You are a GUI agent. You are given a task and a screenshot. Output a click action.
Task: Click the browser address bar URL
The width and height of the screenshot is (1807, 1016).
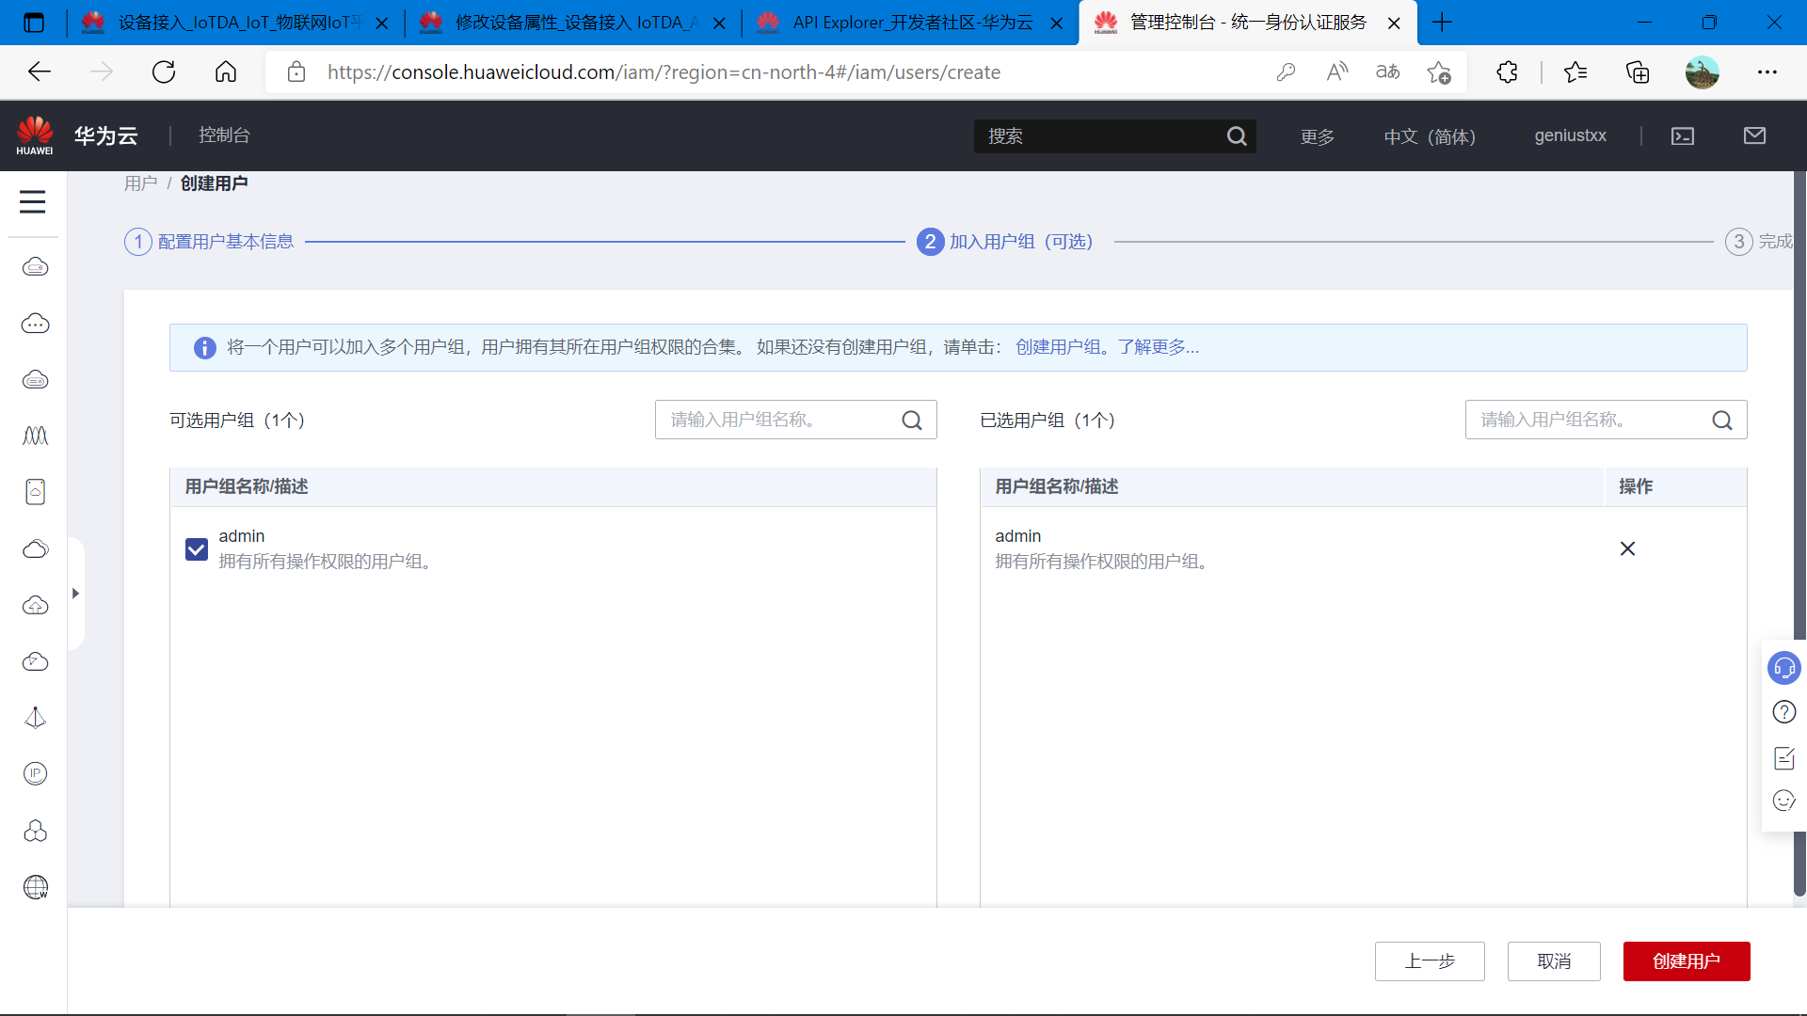[664, 72]
